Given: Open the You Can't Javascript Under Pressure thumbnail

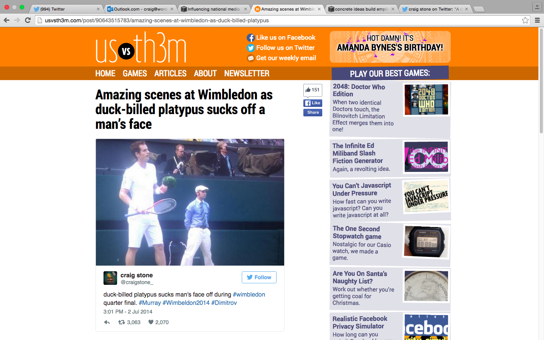Looking at the screenshot, I should coord(426,196).
